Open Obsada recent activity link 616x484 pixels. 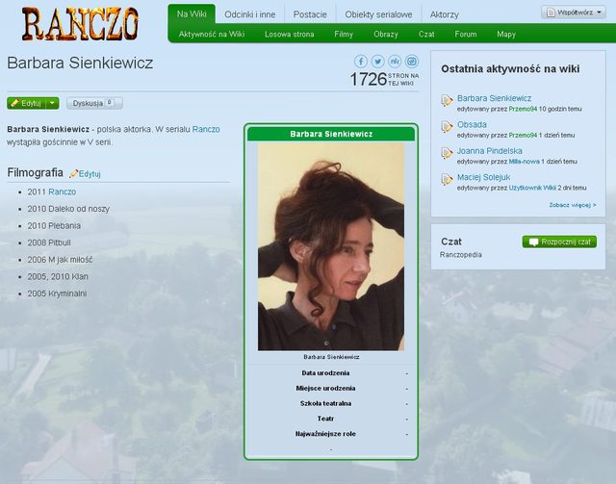pyautogui.click(x=472, y=124)
